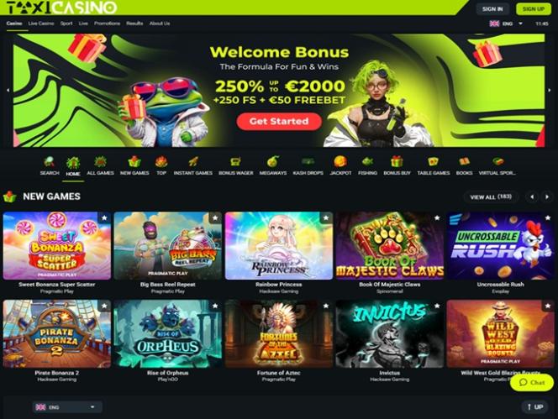
Task: Toggle favorite star on Rainbow Princess
Action: click(326, 217)
